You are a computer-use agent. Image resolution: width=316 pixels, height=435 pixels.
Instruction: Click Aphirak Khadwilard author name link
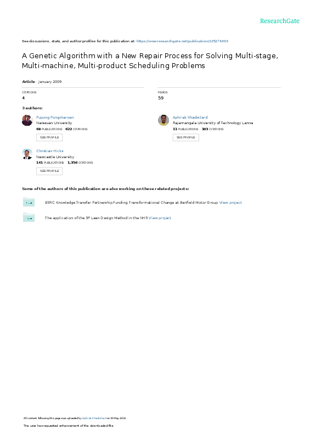pos(190,118)
